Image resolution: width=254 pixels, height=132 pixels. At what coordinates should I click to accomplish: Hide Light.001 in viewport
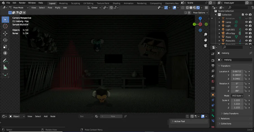coord(246,29)
